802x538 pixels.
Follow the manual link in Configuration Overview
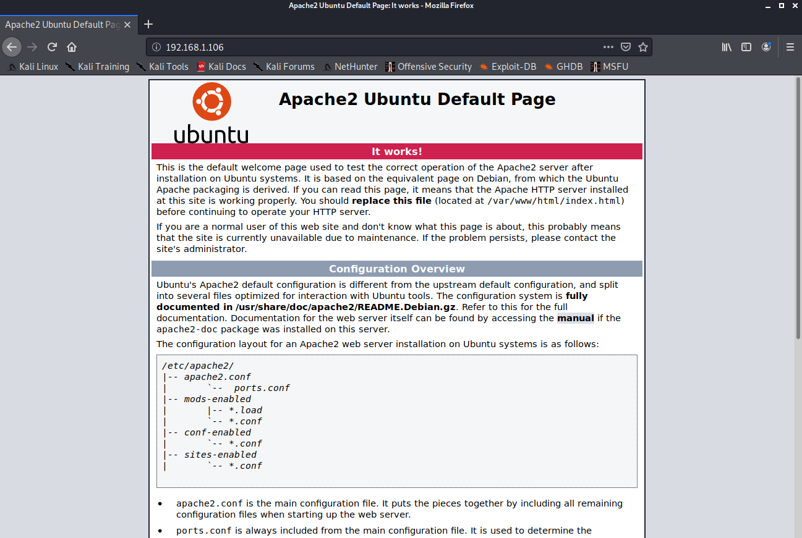click(575, 318)
